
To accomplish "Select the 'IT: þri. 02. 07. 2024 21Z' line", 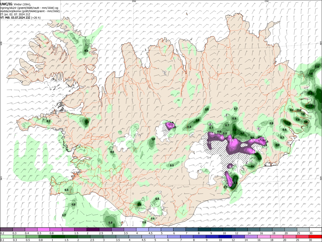I will point(15,14).
